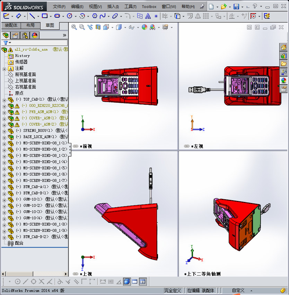Click the History item in tree
This screenshot has width=289, height=295.
pos(23,56)
